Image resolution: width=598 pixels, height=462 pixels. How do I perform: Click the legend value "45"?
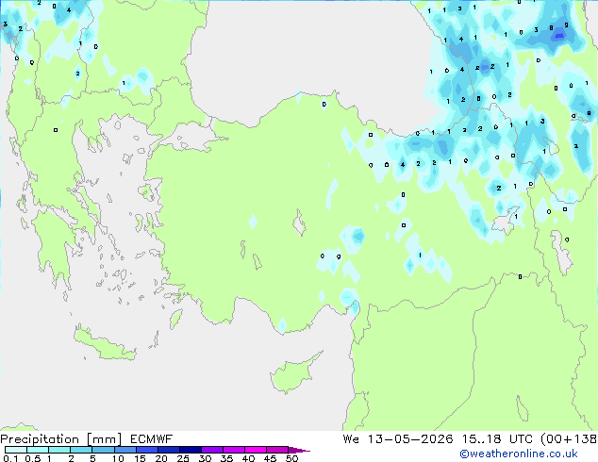[270, 458]
